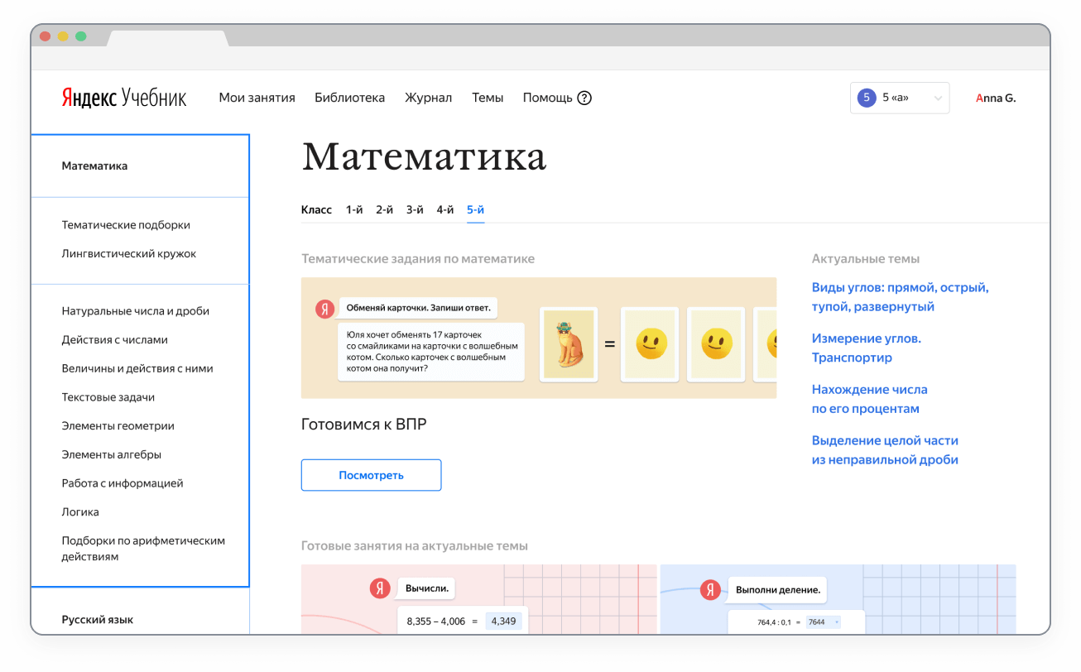Click the browser tab in window bar
The height and width of the screenshot is (672, 1081).
168,37
